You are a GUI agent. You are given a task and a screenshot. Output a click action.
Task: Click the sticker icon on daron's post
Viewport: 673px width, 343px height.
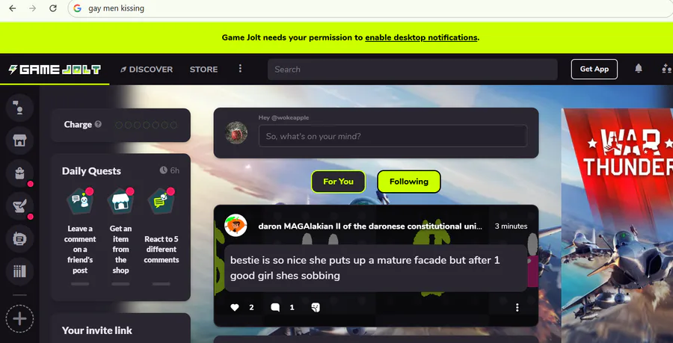pos(316,307)
